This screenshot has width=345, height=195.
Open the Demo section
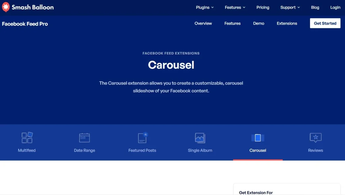(x=258, y=23)
